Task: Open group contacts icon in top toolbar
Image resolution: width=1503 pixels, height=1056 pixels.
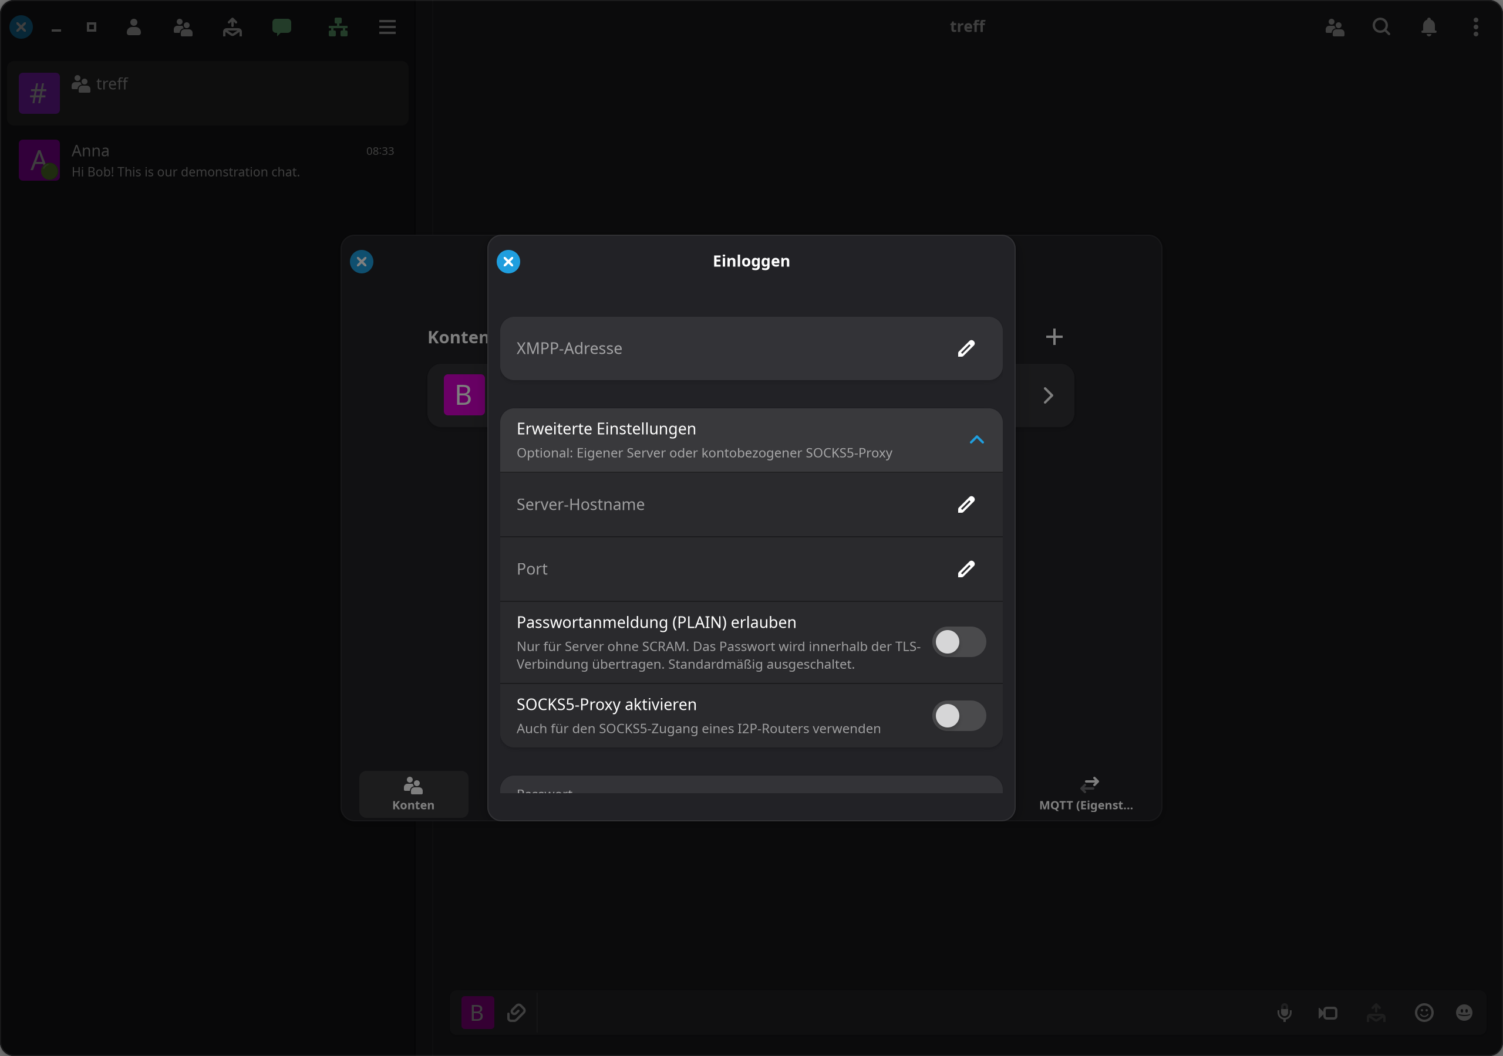Action: (183, 27)
